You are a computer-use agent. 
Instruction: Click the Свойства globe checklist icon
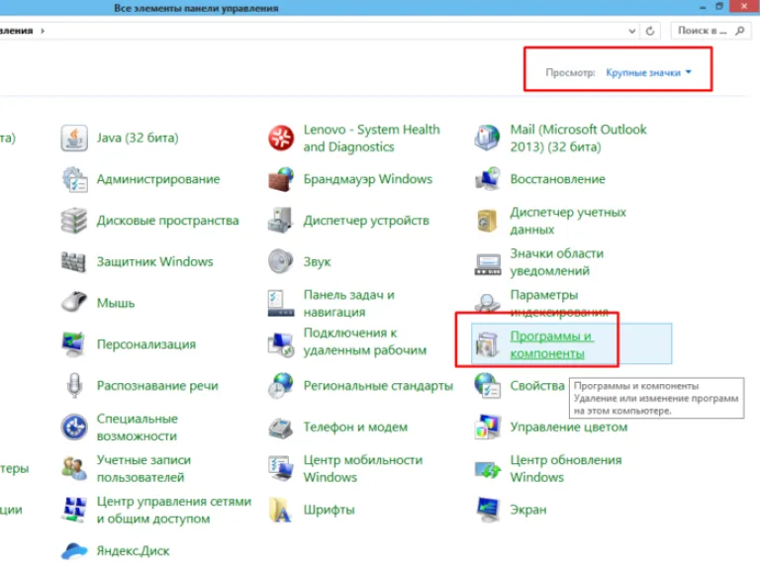click(487, 385)
